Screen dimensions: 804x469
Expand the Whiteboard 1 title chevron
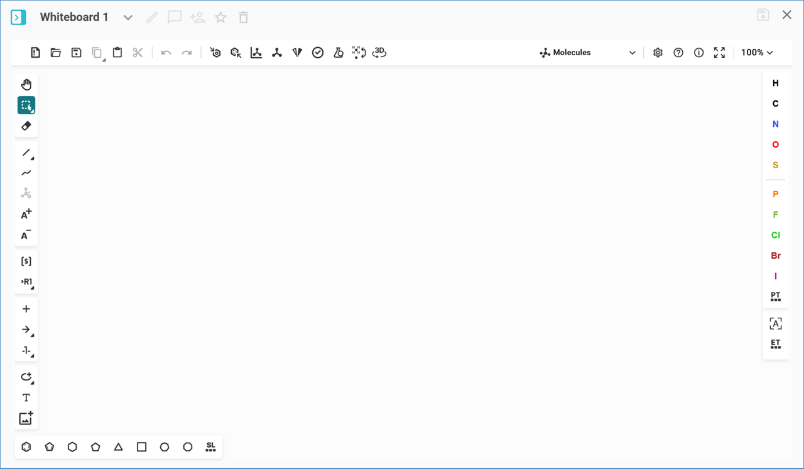click(x=128, y=18)
